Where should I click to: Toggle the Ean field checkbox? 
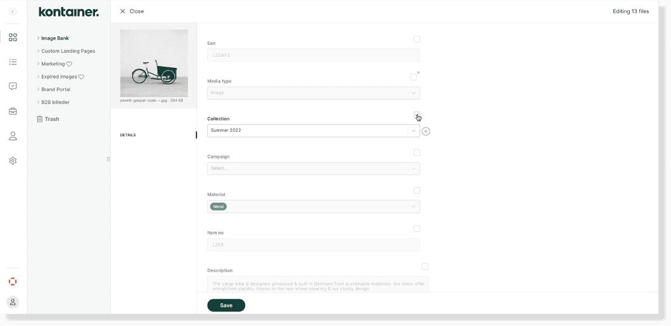click(417, 39)
